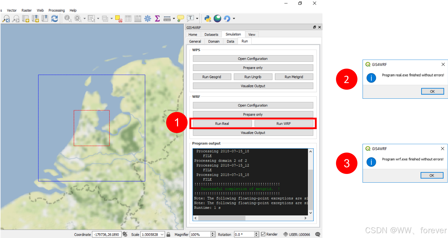Select the Select Features by area tool
Viewport: 448px width, 238px height.
click(x=91, y=19)
